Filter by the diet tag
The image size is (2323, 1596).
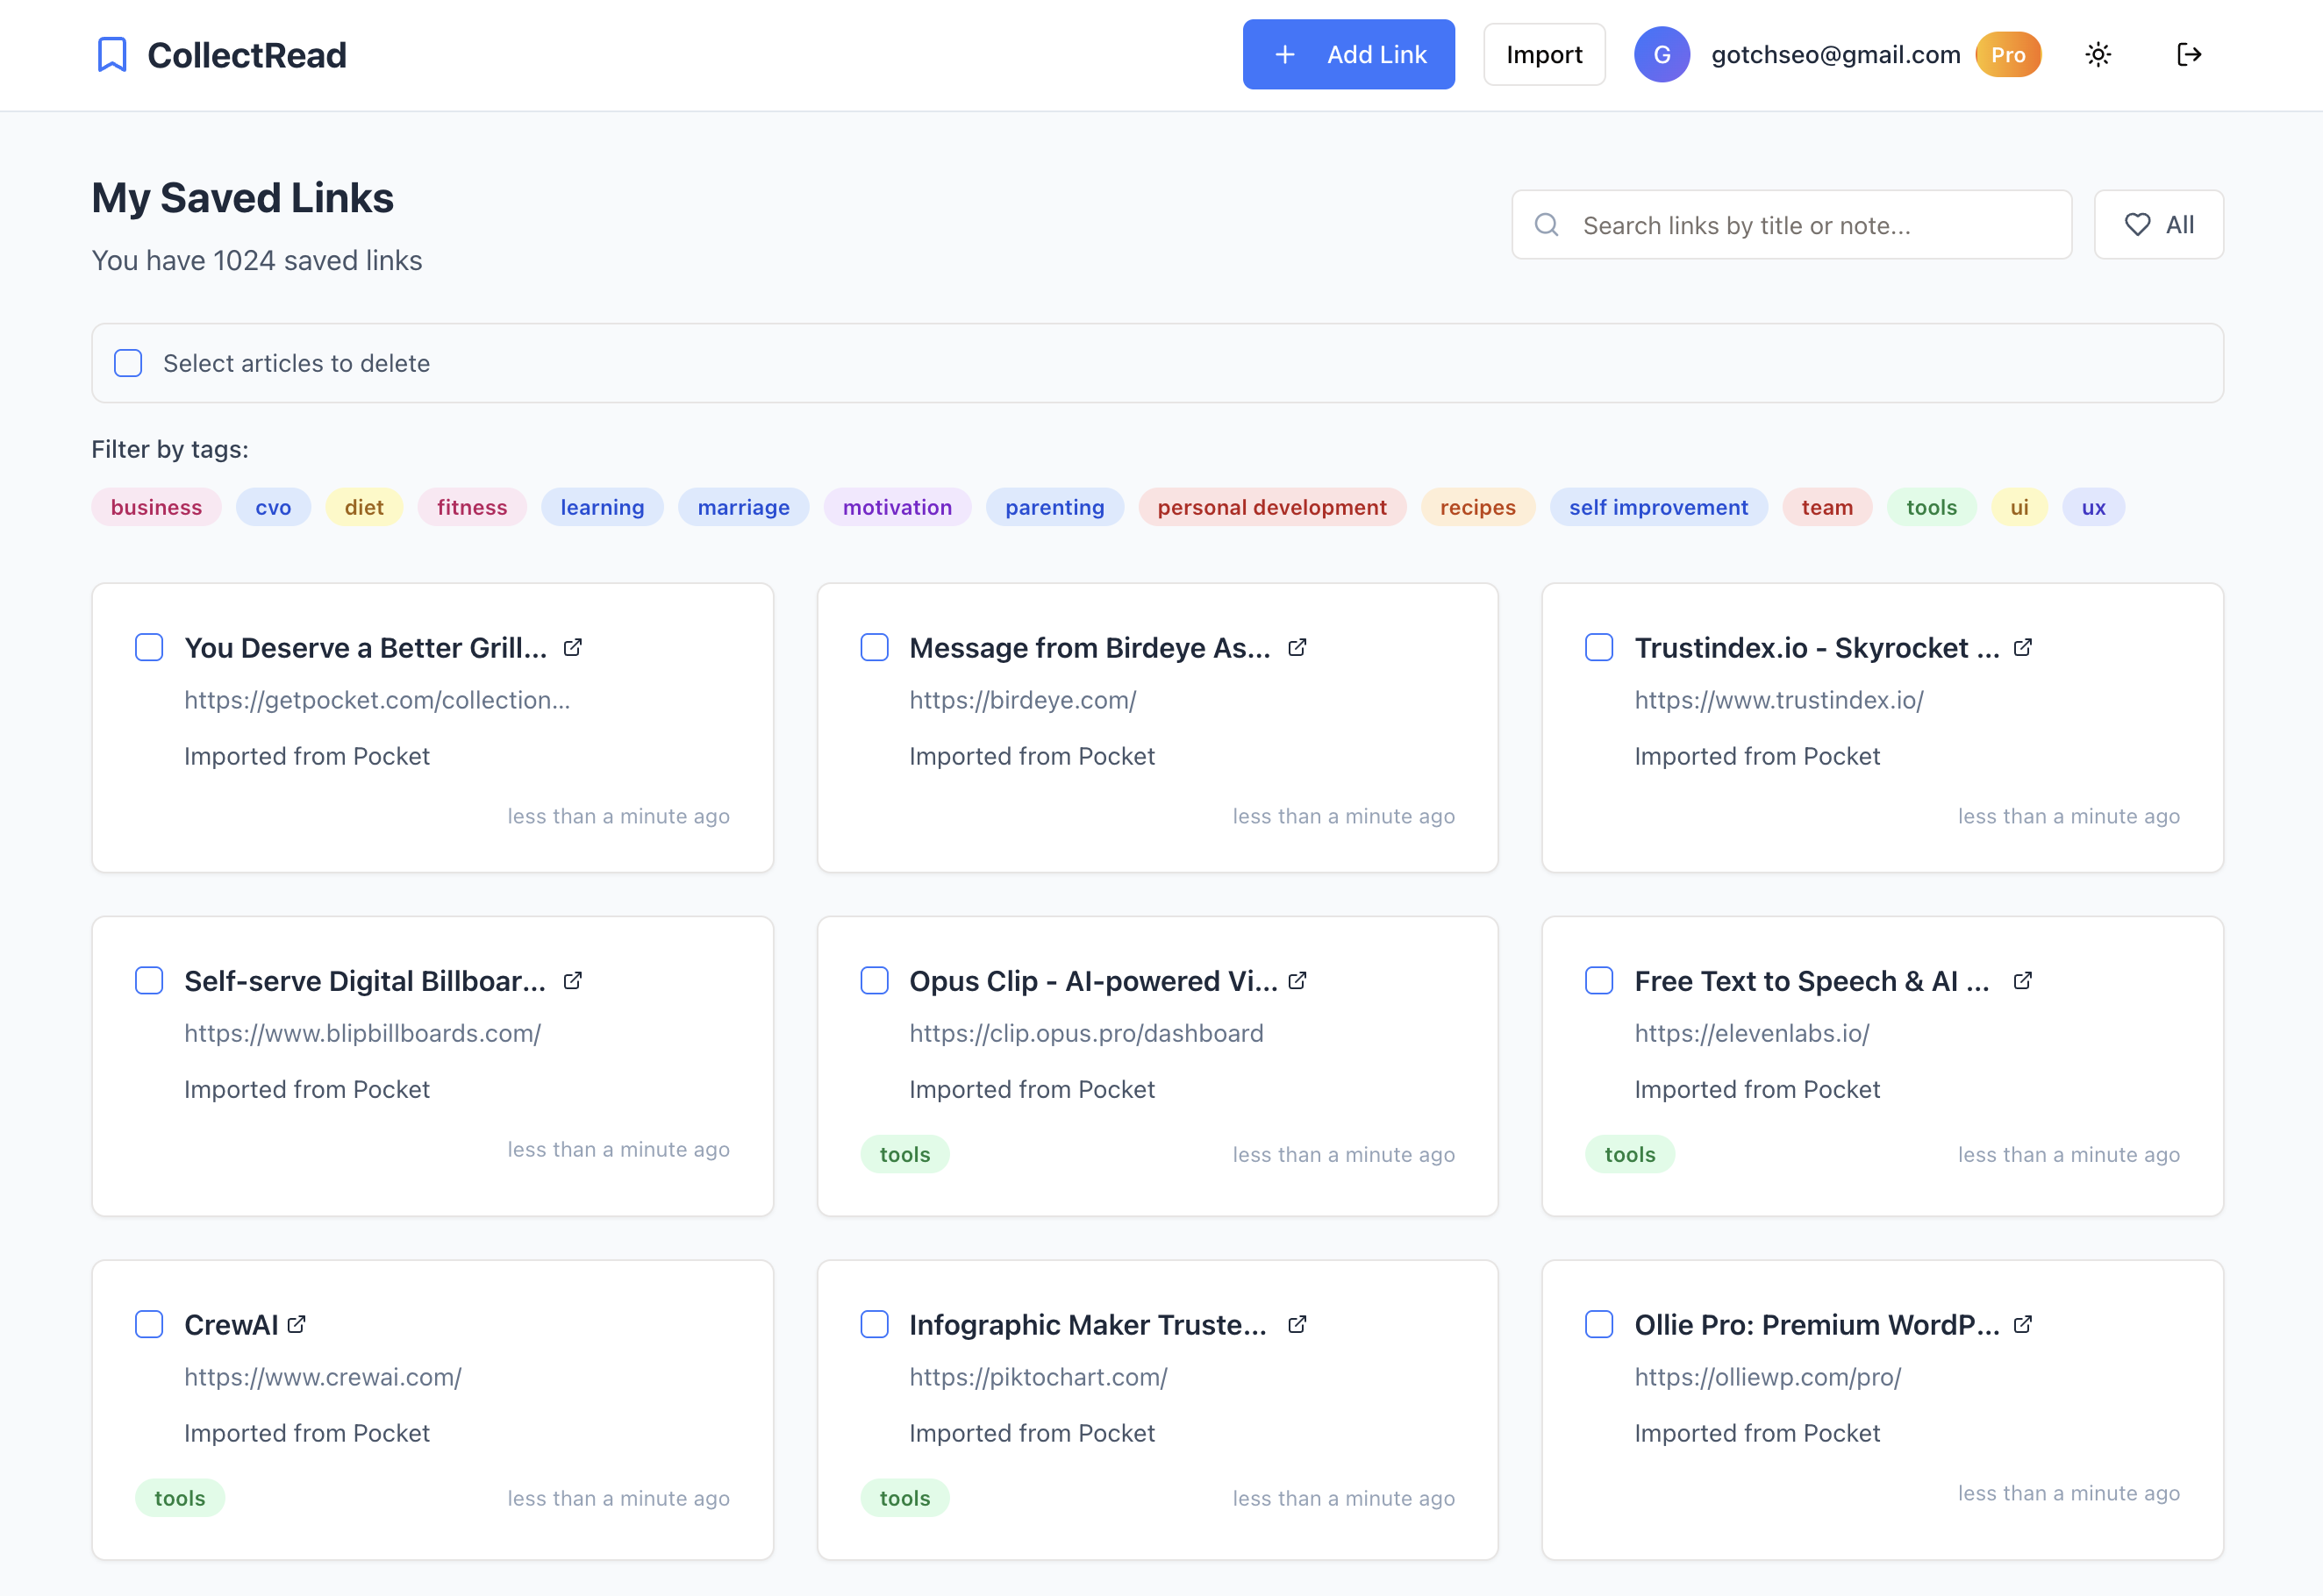pyautogui.click(x=364, y=508)
